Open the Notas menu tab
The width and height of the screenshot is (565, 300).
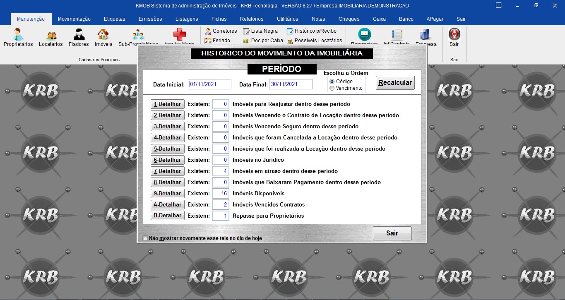coord(318,19)
